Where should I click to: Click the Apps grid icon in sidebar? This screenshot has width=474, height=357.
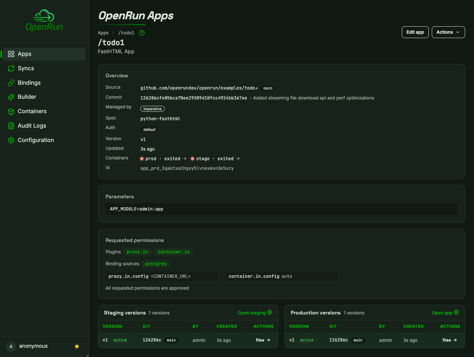pyautogui.click(x=11, y=54)
